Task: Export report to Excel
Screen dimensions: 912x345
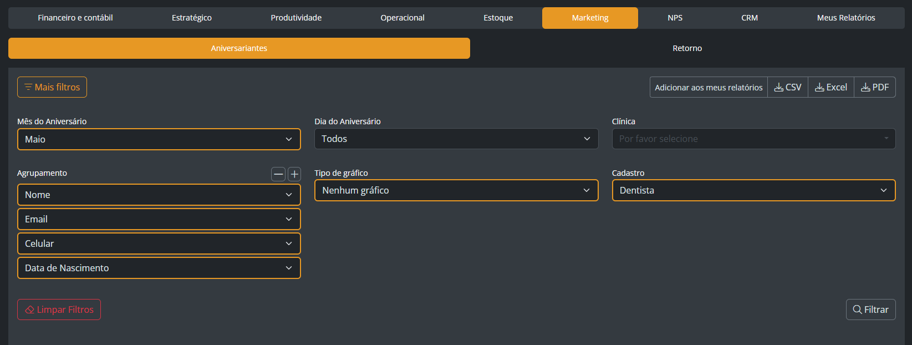Action: click(831, 87)
